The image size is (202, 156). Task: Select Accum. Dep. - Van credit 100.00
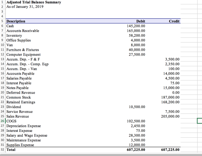pos(174,69)
